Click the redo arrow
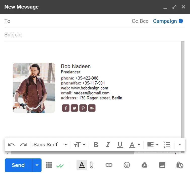Screen dimensions: 190x174 pos(23,145)
